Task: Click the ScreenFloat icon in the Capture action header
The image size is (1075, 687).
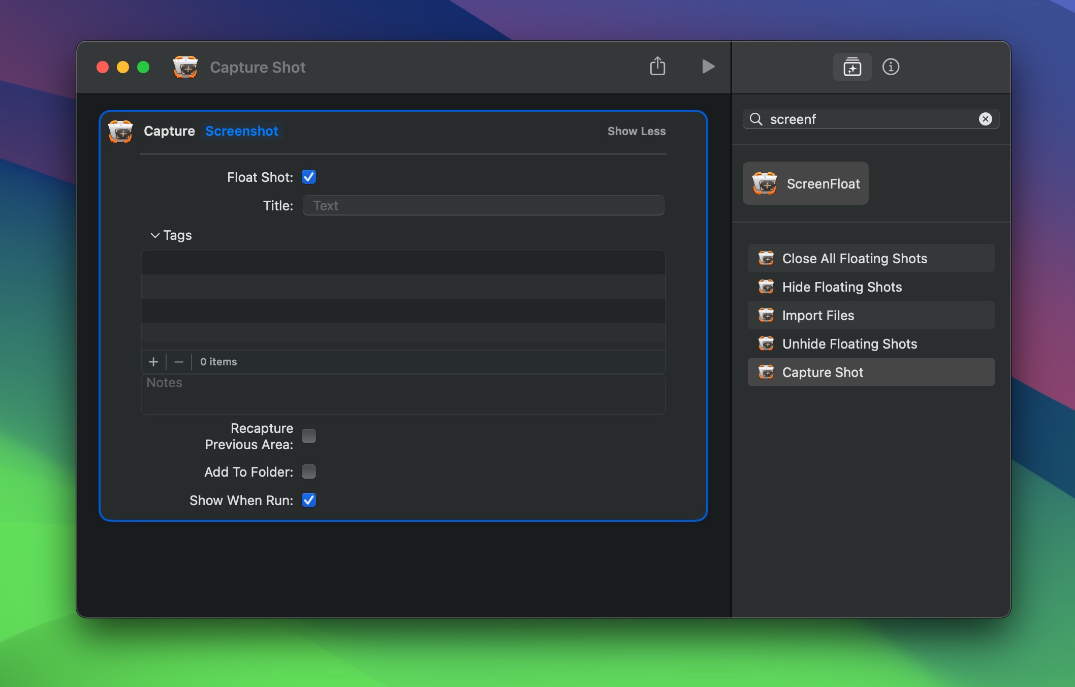Action: coord(120,131)
